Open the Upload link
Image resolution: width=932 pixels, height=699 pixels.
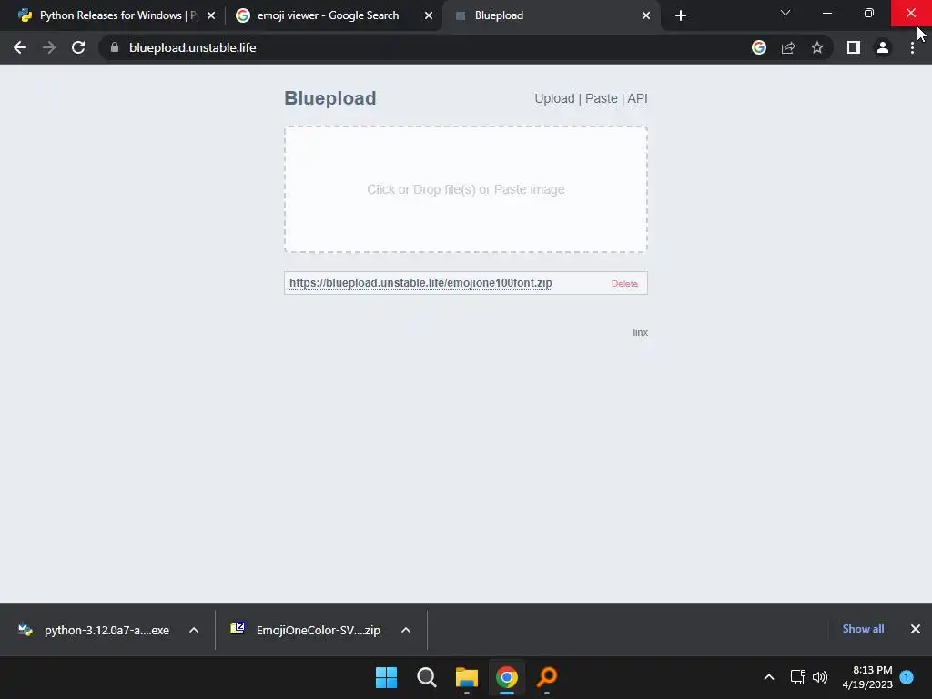click(x=554, y=98)
